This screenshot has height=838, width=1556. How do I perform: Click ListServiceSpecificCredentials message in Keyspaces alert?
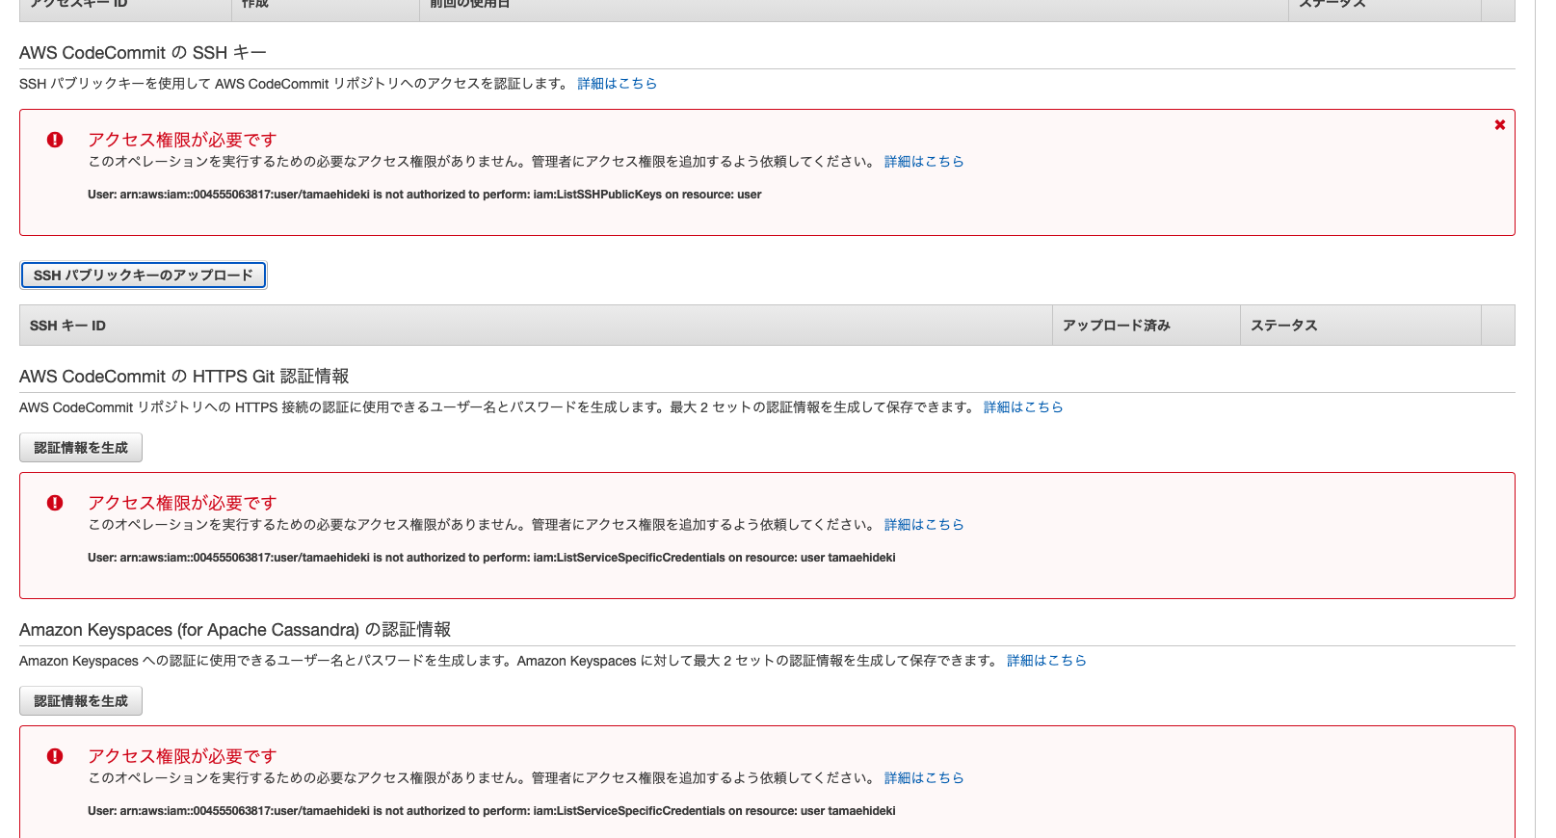coord(491,811)
